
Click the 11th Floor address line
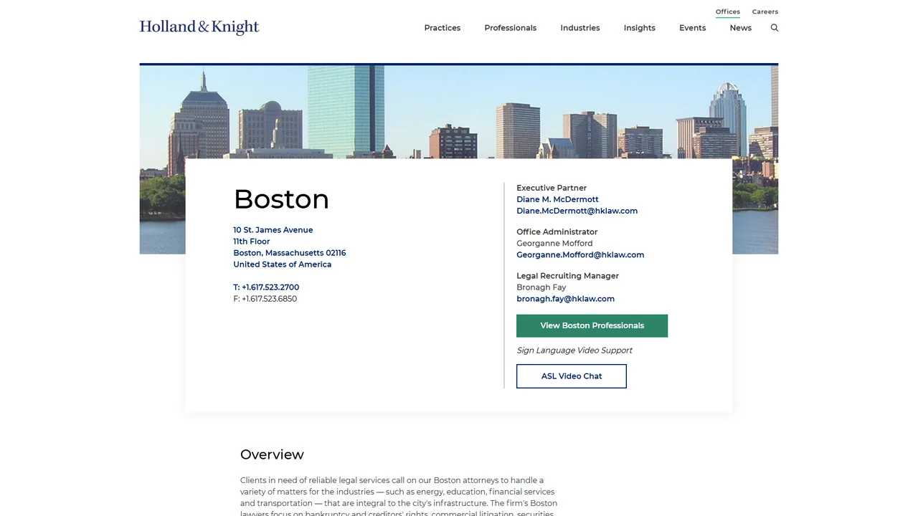point(252,242)
